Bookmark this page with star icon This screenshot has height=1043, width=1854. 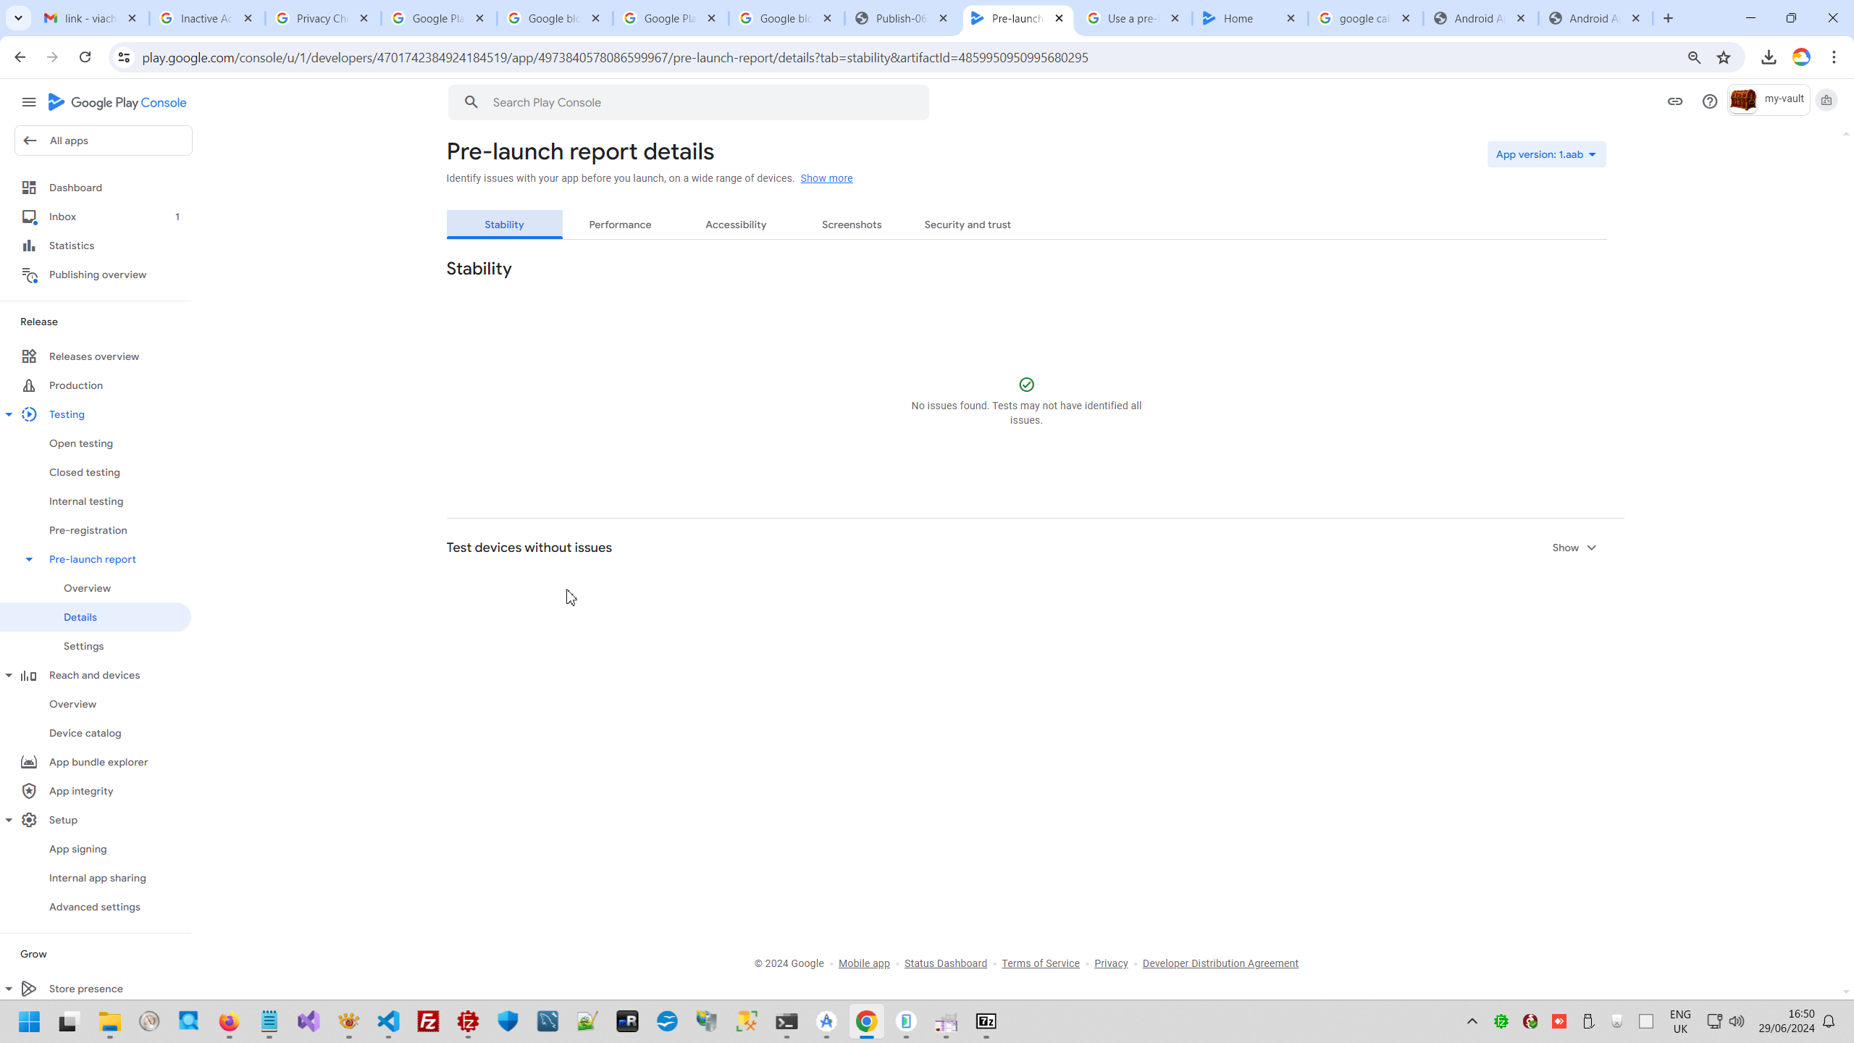(1723, 57)
